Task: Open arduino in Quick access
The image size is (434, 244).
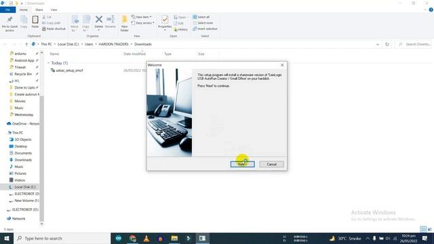Action: click(x=20, y=54)
